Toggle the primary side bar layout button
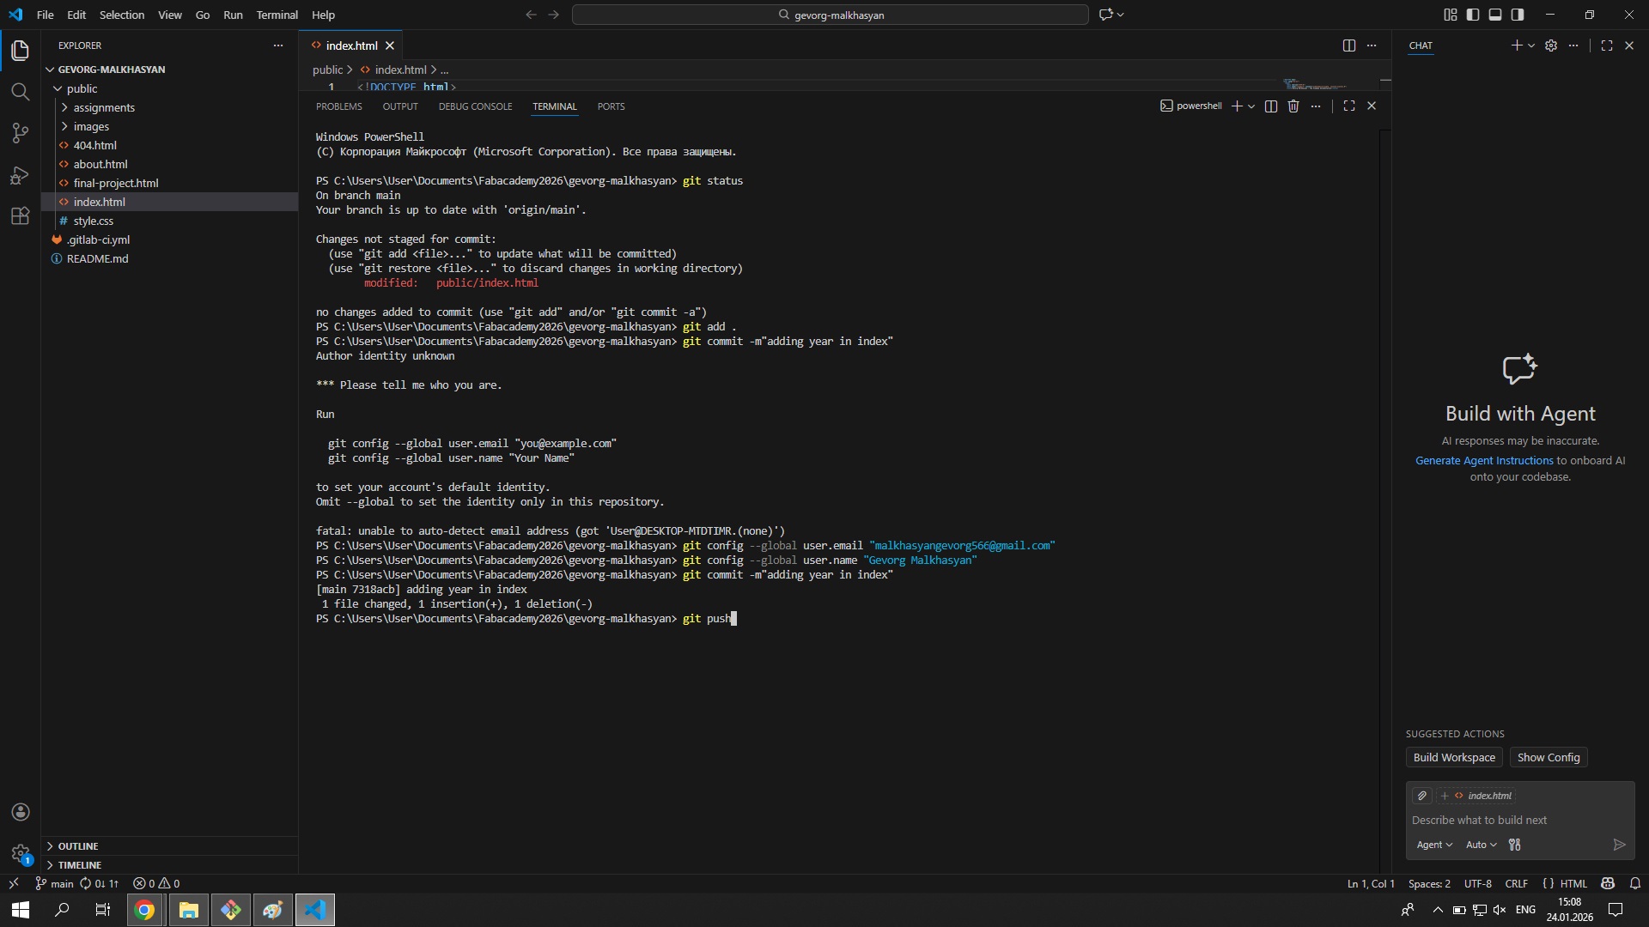The width and height of the screenshot is (1649, 927). pyautogui.click(x=1473, y=15)
